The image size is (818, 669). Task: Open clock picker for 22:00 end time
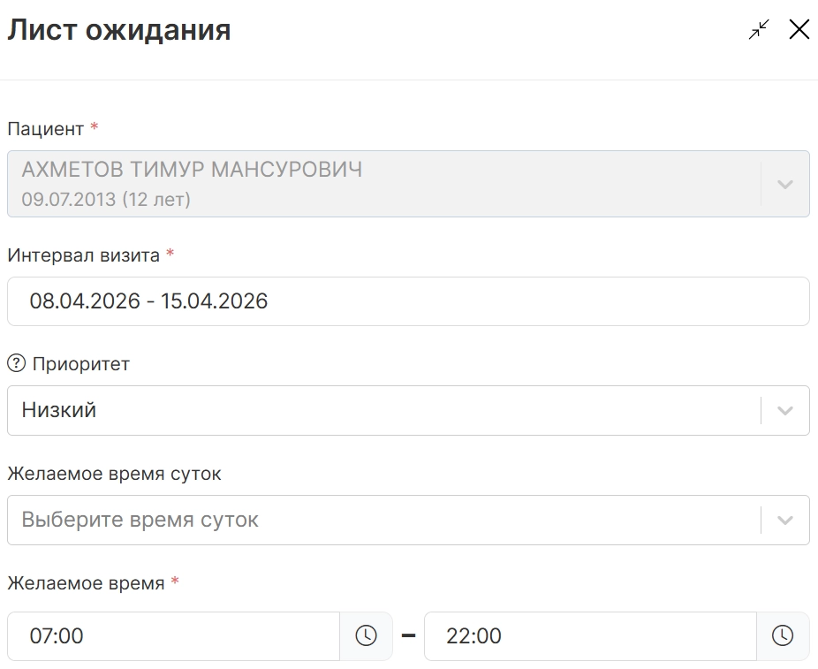click(783, 635)
